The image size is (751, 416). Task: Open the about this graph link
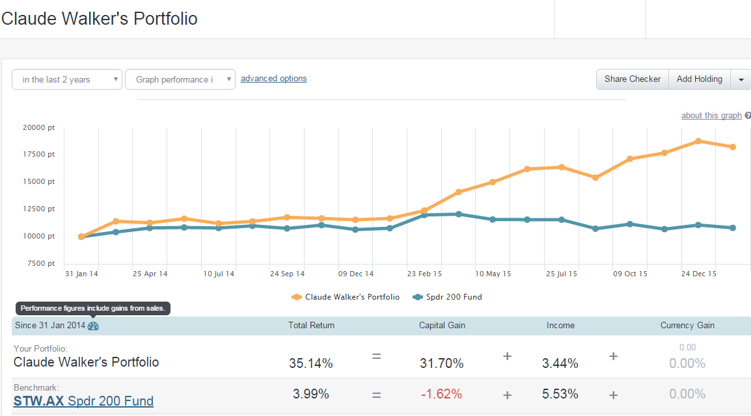(711, 116)
